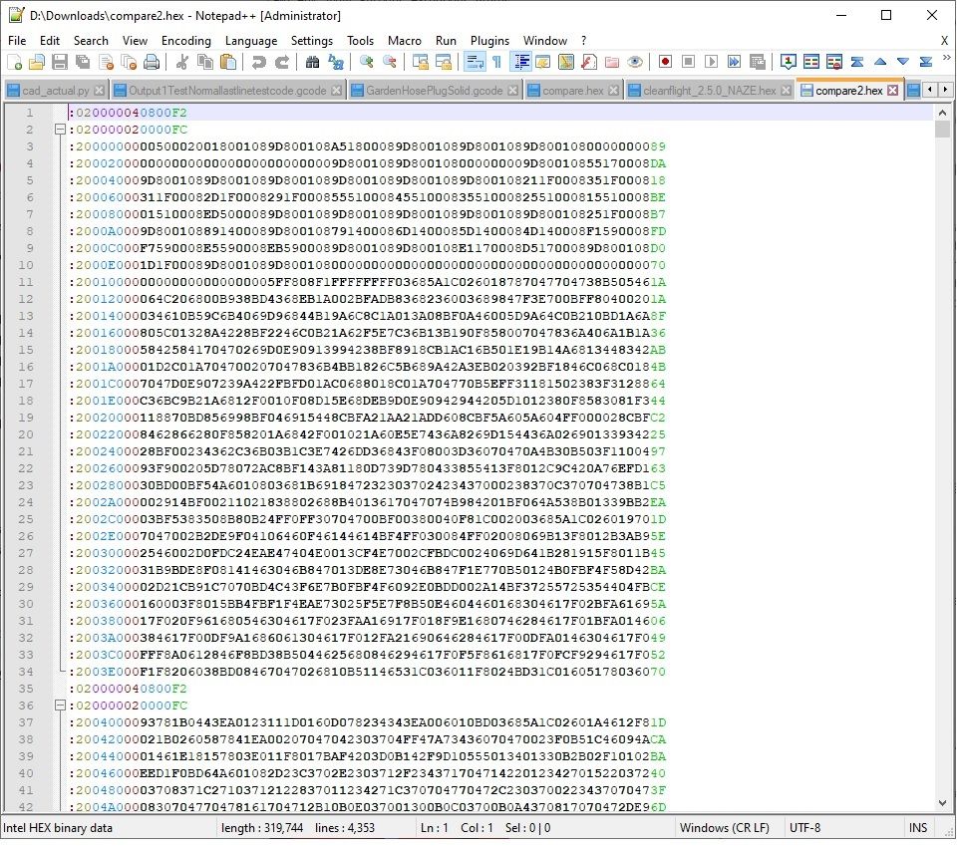The width and height of the screenshot is (959, 849).
Task: Open the ? help menu
Action: pyautogui.click(x=583, y=40)
